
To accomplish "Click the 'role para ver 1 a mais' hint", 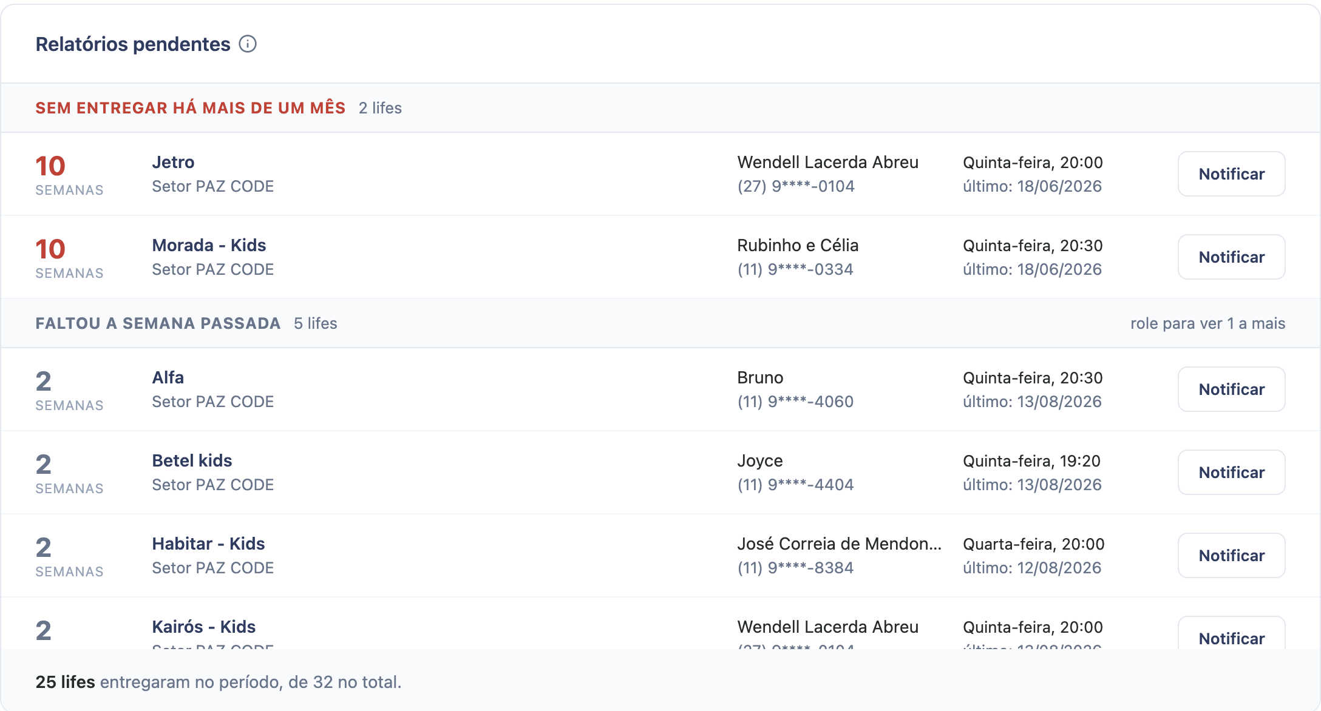I will tap(1207, 323).
